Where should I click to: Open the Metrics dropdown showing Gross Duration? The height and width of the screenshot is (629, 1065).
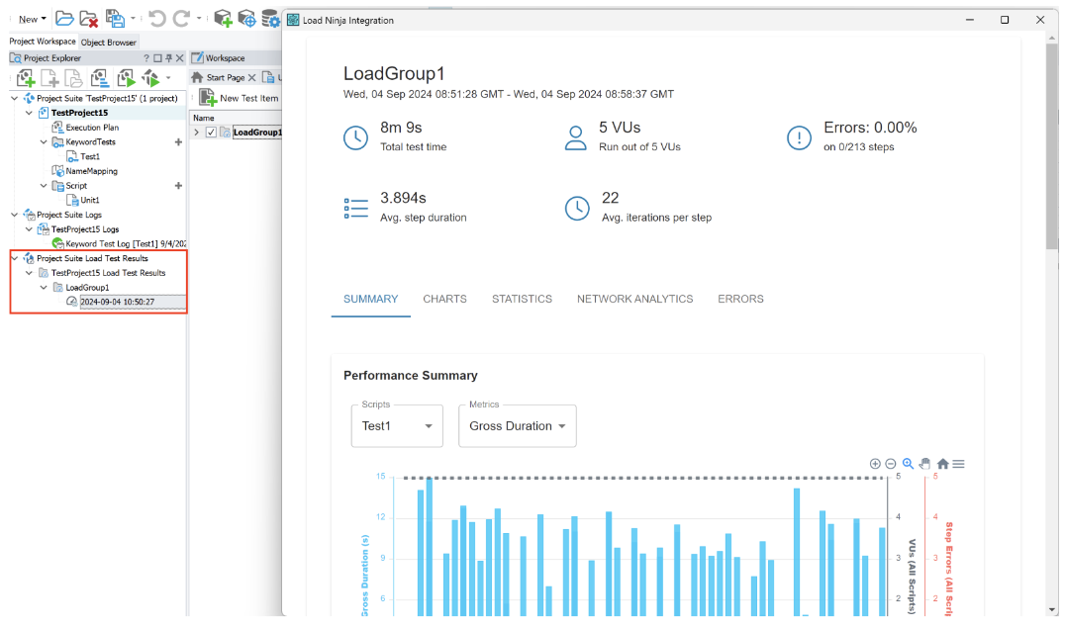click(x=517, y=426)
